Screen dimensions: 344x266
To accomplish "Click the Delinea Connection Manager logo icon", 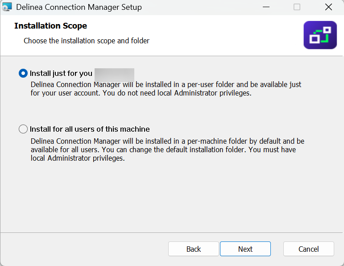I will [x=320, y=35].
